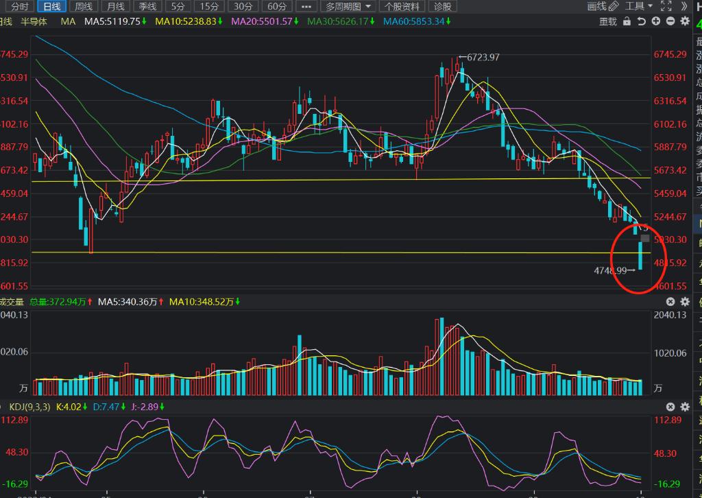
Task: Expand the 多周期图 dropdown
Action: click(348, 6)
